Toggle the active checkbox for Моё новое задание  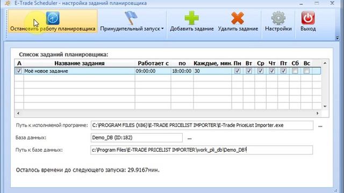(x=19, y=71)
